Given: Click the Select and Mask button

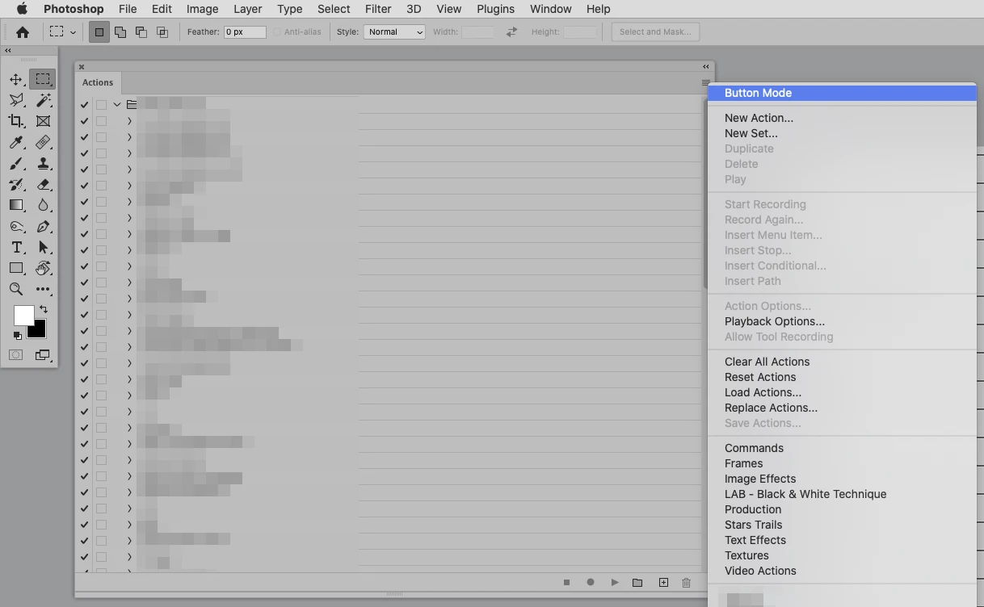Looking at the screenshot, I should [x=655, y=32].
